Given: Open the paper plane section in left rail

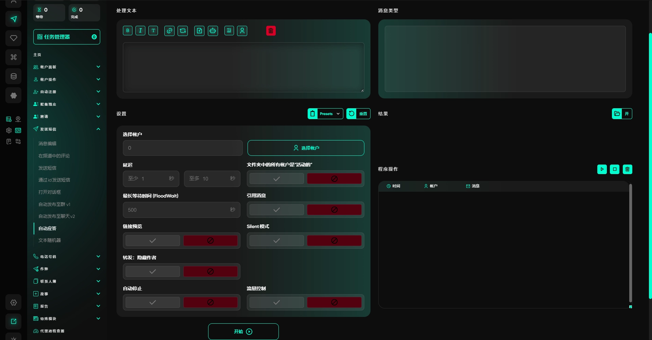Looking at the screenshot, I should 14,19.
